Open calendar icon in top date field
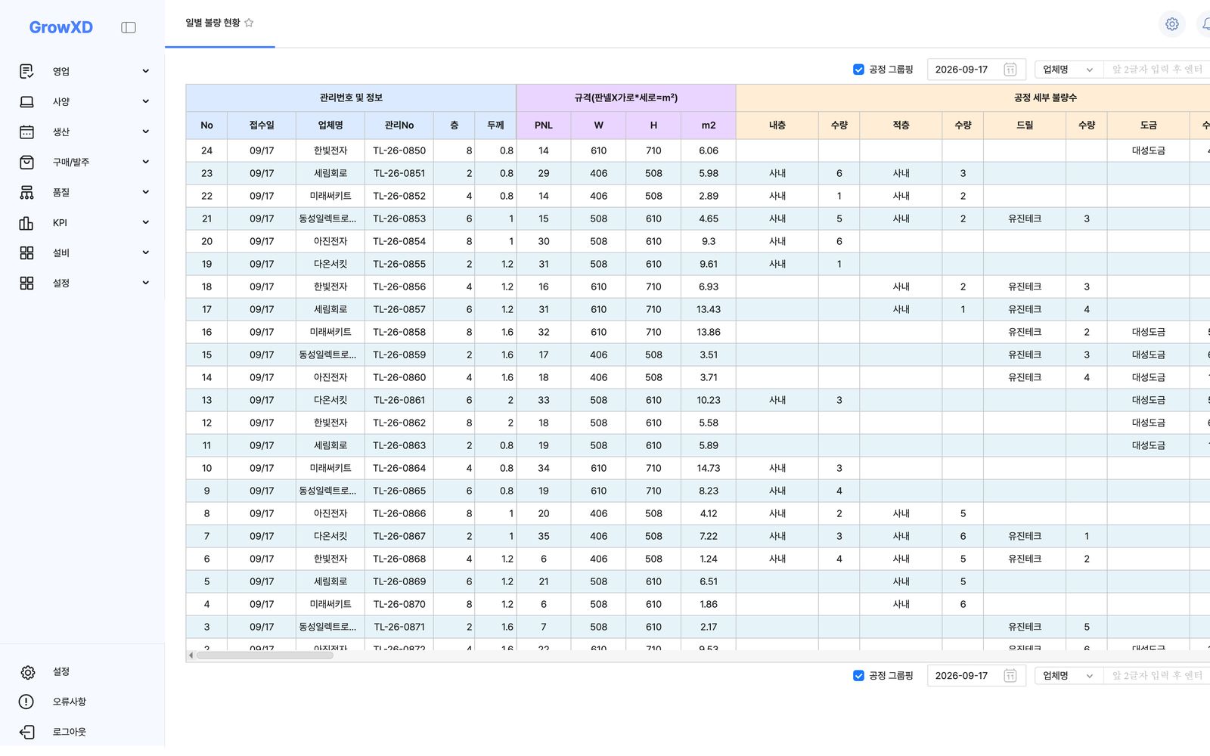1210x756 pixels. point(1010,70)
